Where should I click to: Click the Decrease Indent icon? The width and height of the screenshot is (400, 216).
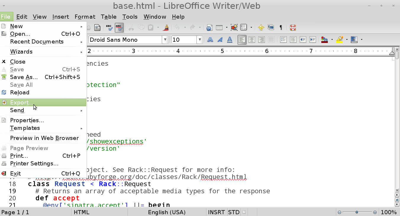tap(303, 40)
